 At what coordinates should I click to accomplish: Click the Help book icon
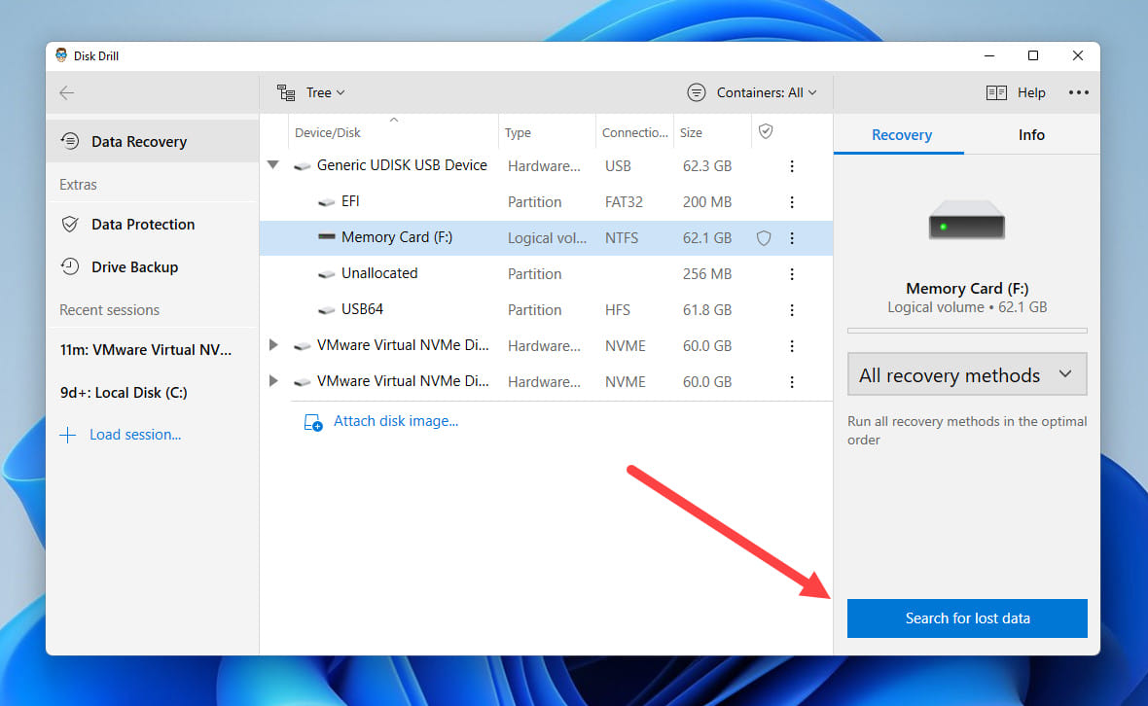pos(996,93)
